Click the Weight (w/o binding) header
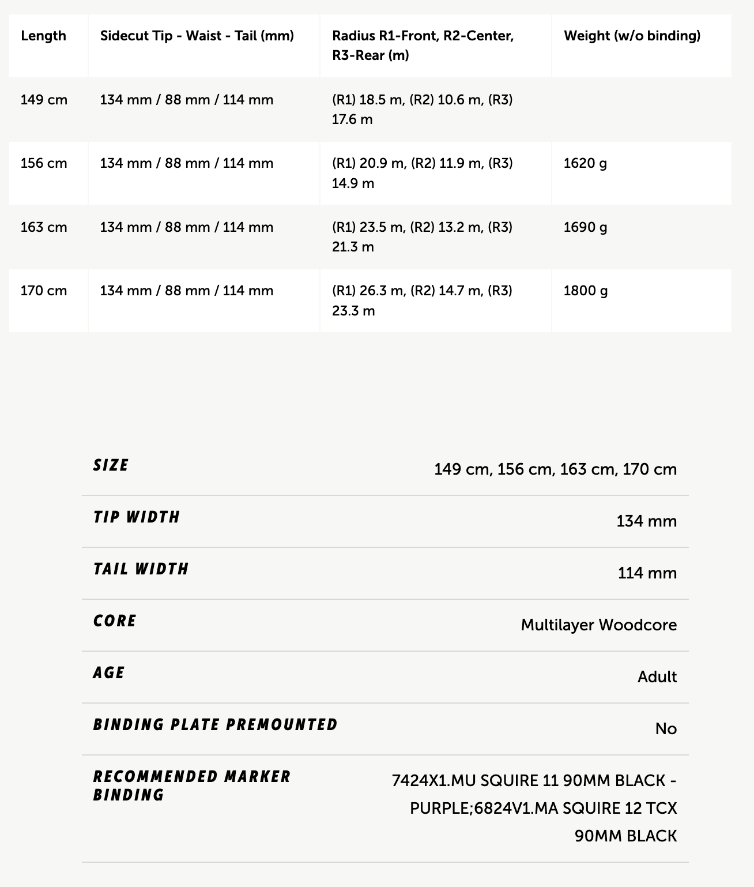Viewport: 754px width, 887px height. (x=632, y=36)
